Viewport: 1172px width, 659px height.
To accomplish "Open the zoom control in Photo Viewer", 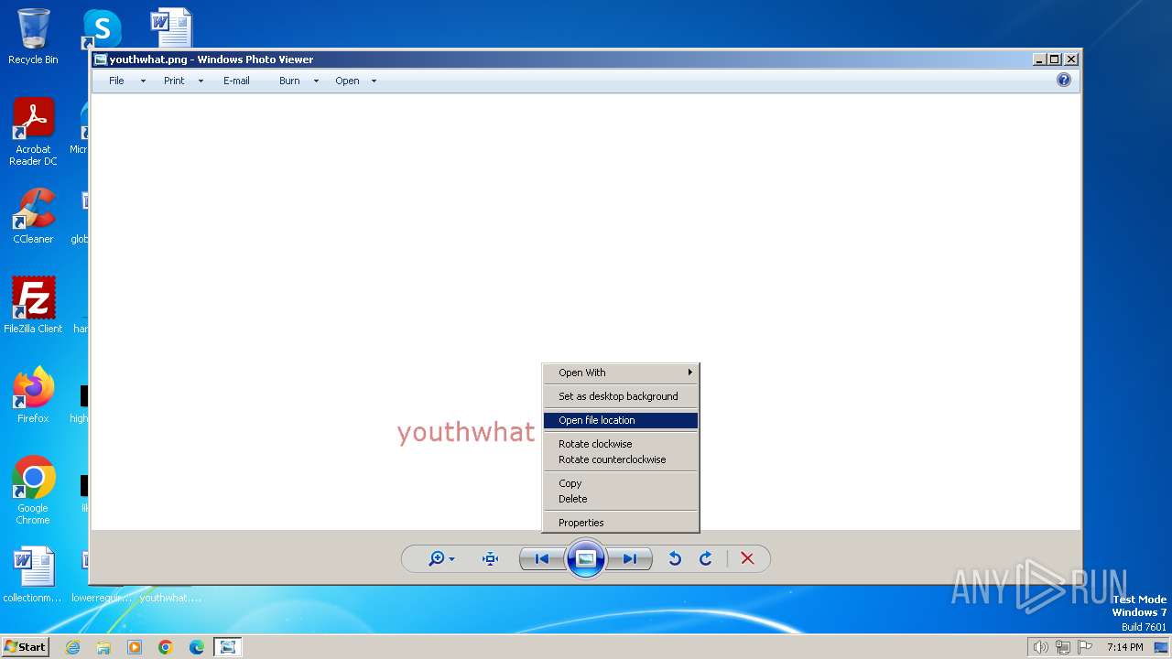I will point(441,559).
